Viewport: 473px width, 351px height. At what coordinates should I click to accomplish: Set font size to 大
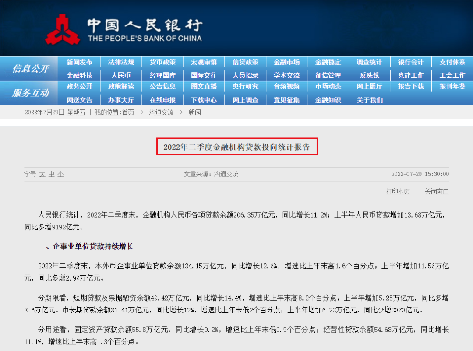point(42,174)
